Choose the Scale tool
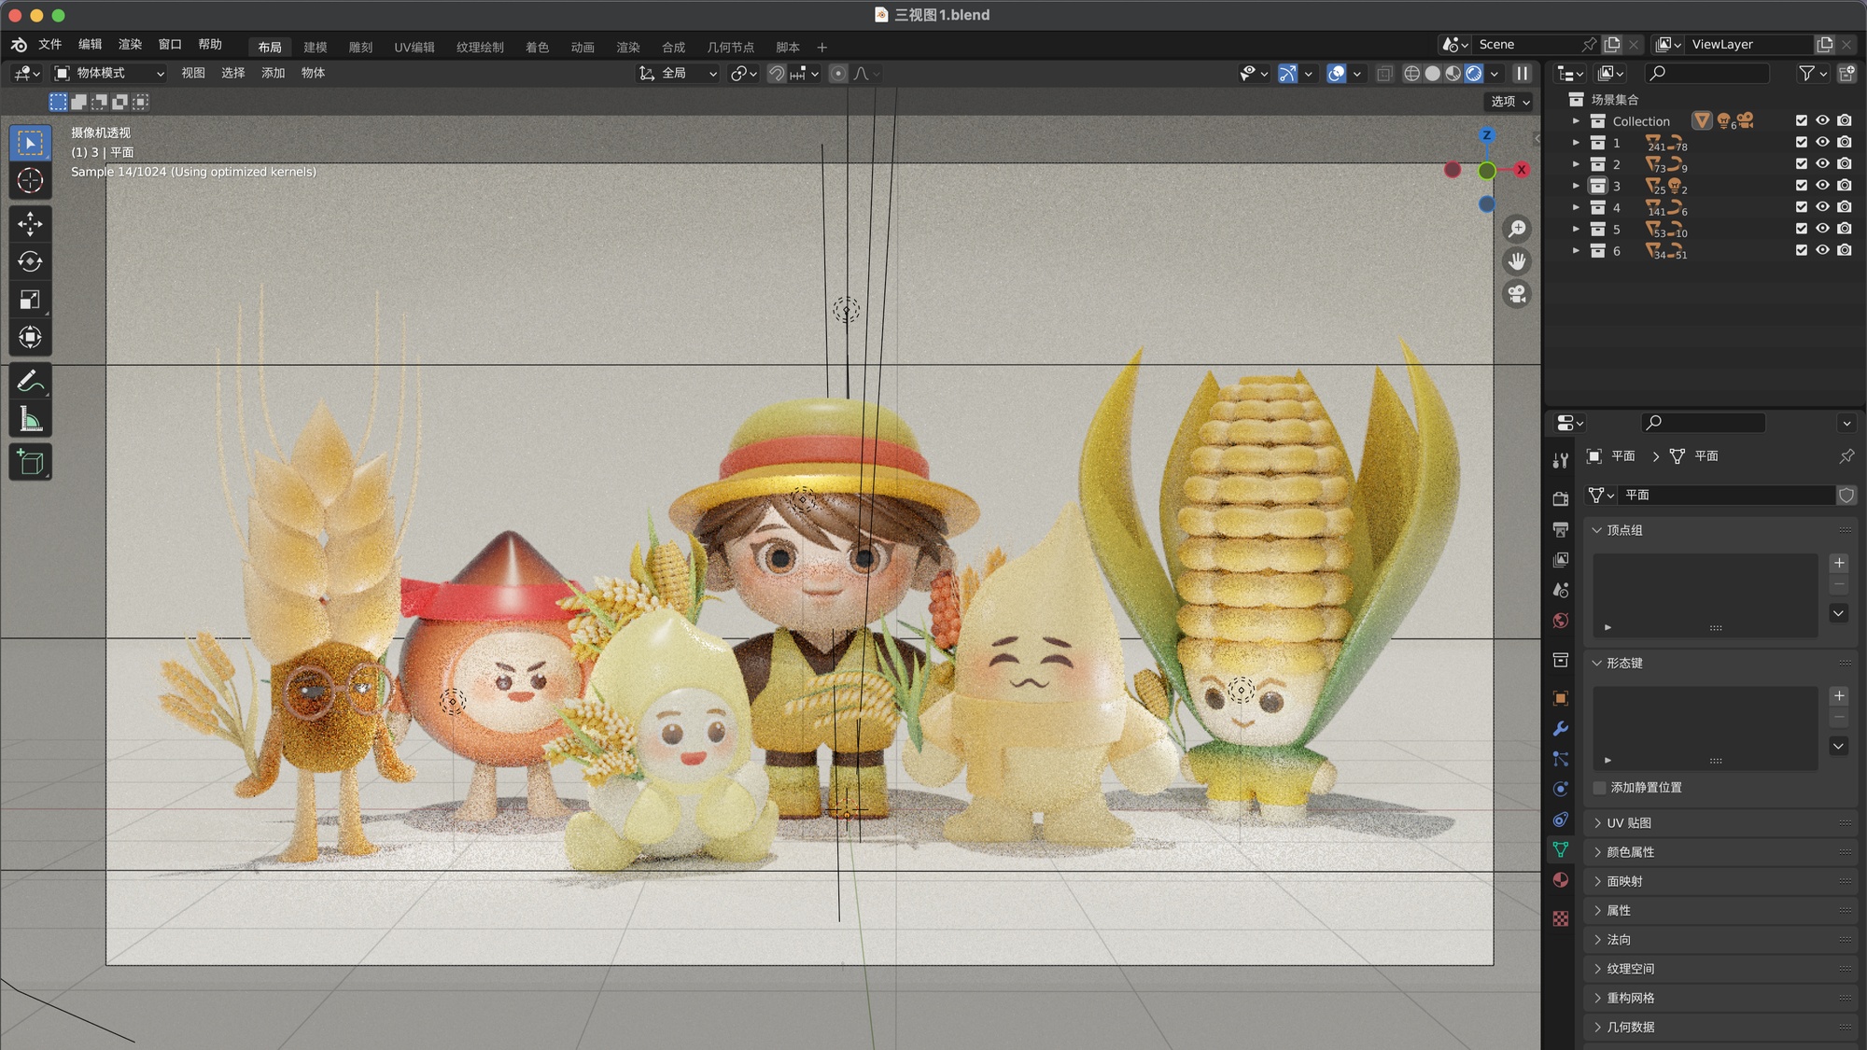 (x=30, y=300)
